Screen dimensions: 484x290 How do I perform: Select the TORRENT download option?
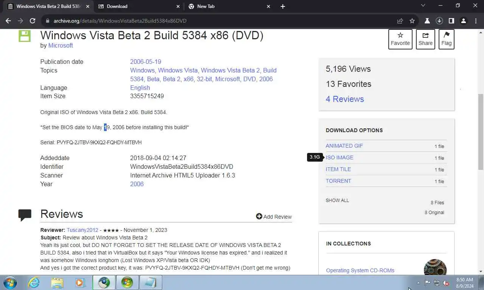[x=338, y=181]
